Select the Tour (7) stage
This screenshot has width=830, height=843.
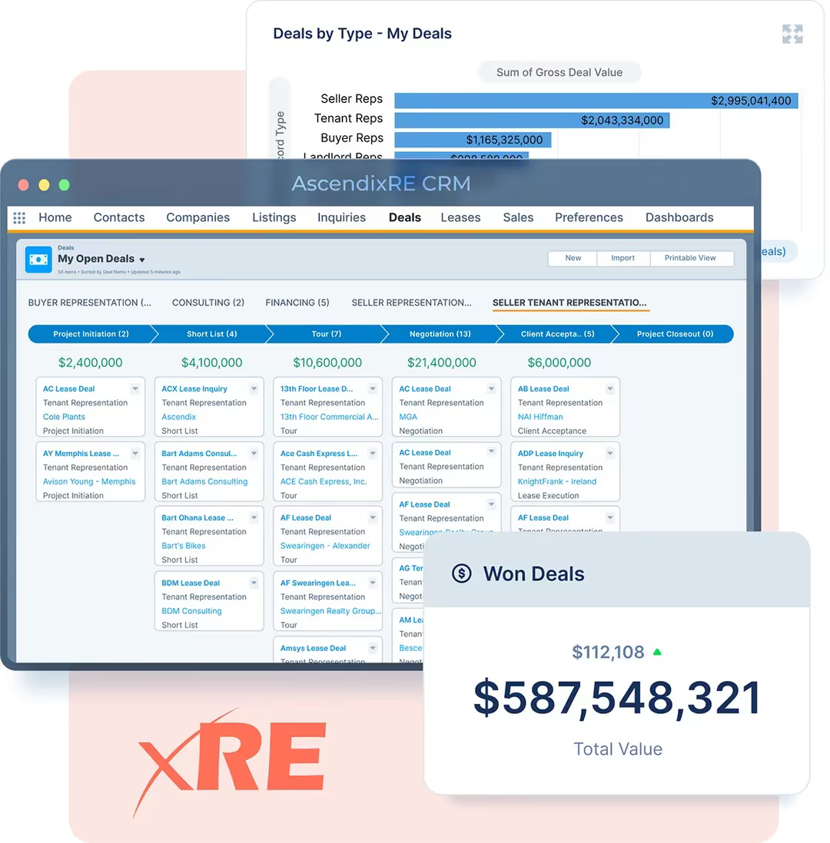[326, 334]
